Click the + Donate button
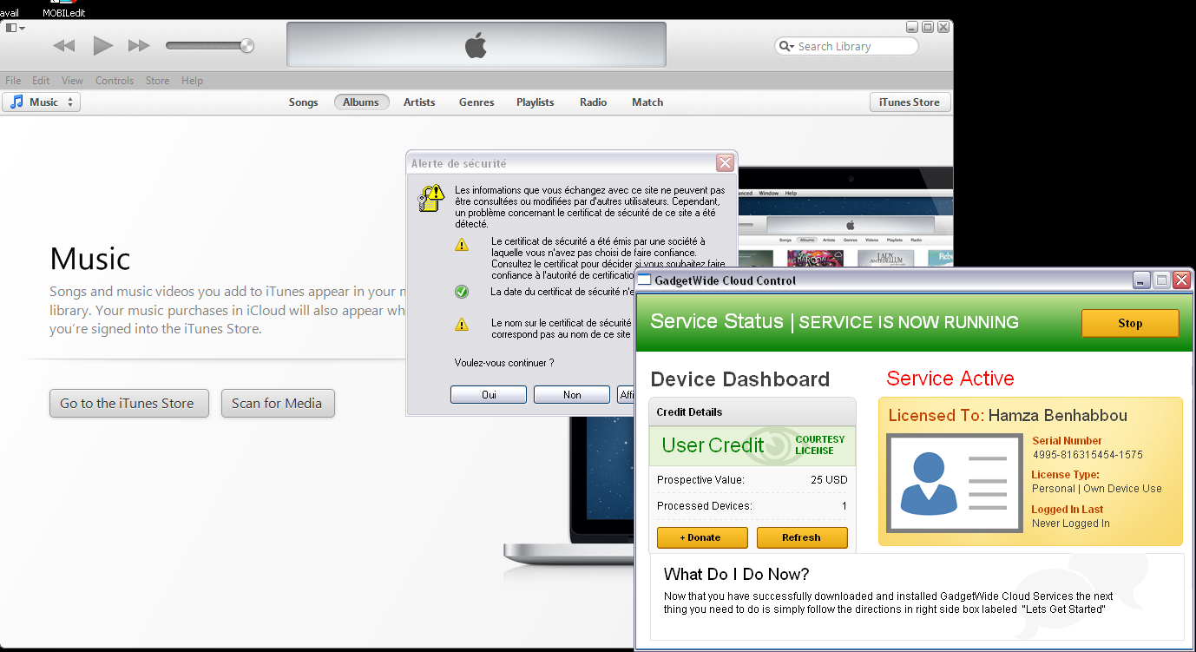Viewport: 1196px width, 652px height. coord(701,537)
